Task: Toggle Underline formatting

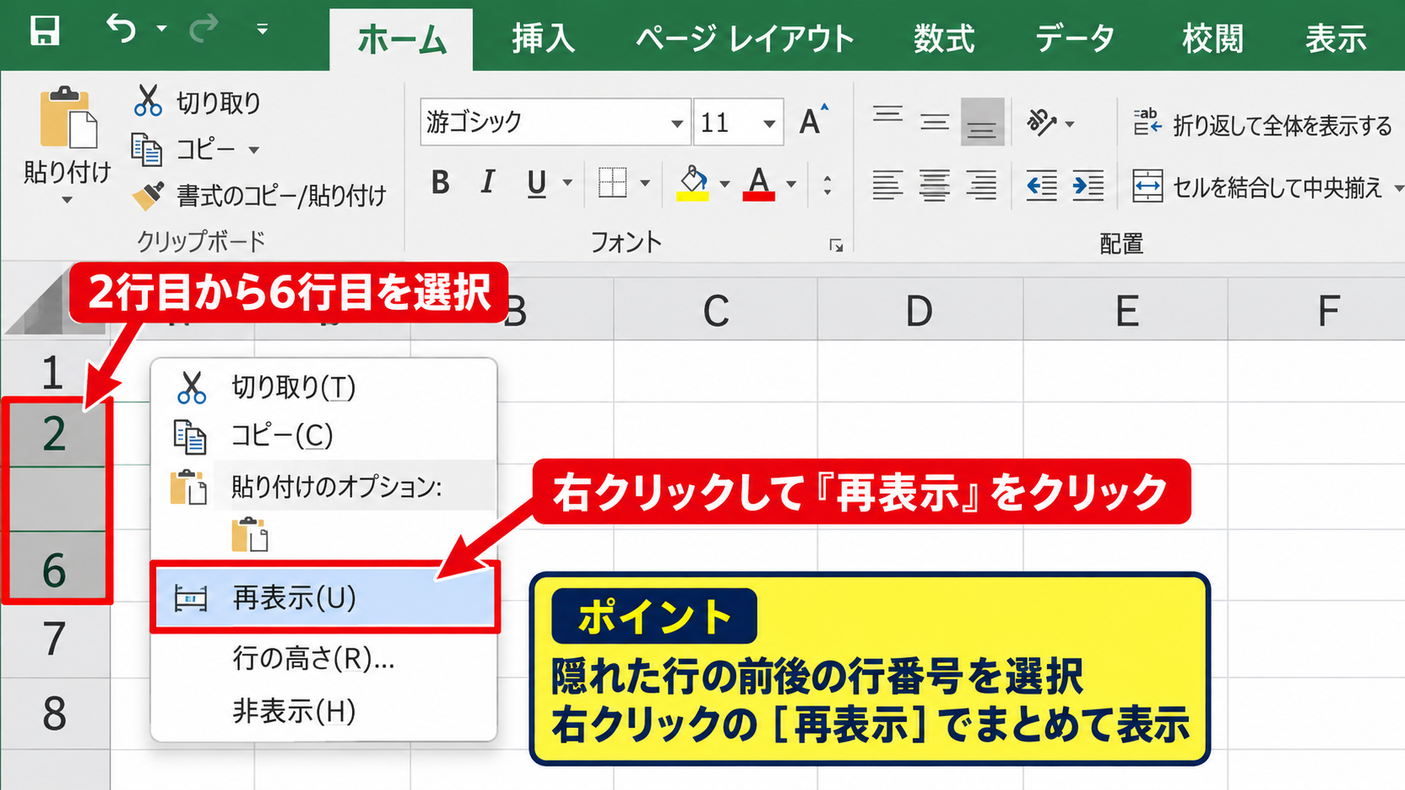Action: click(536, 183)
